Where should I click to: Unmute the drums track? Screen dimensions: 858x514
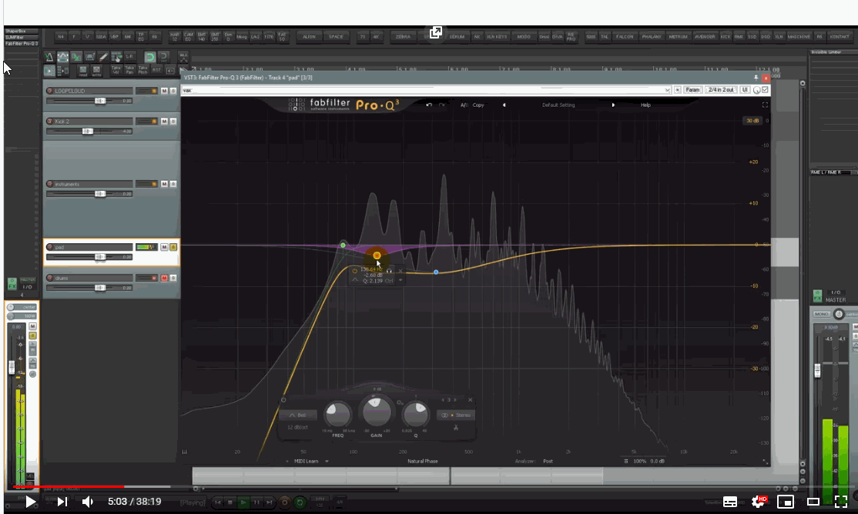pyautogui.click(x=164, y=279)
